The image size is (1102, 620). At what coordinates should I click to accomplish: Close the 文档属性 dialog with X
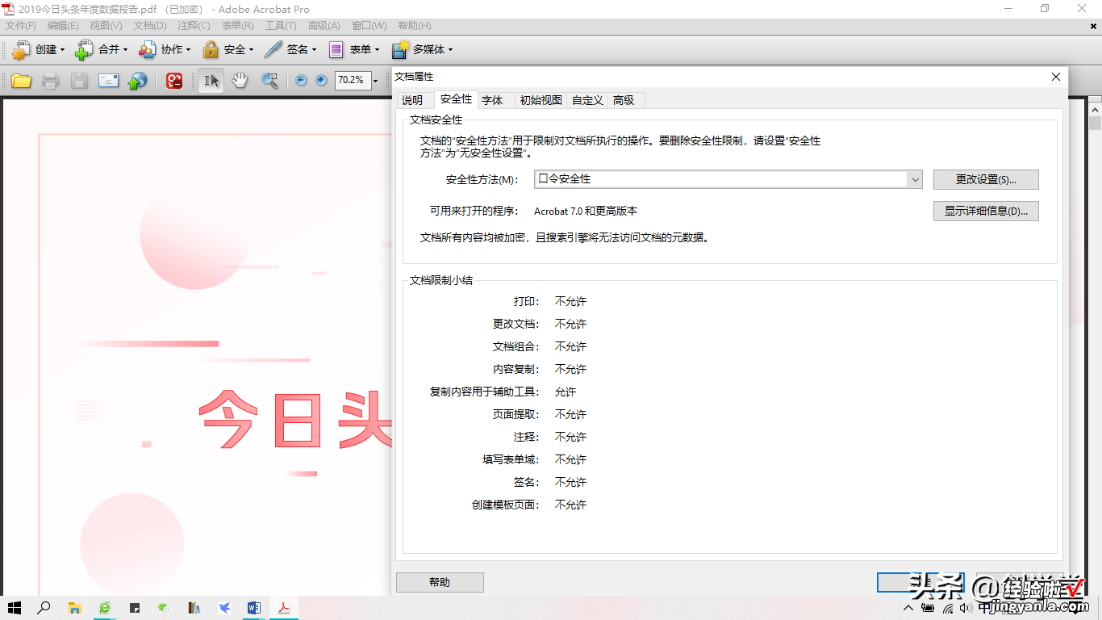pyautogui.click(x=1055, y=77)
